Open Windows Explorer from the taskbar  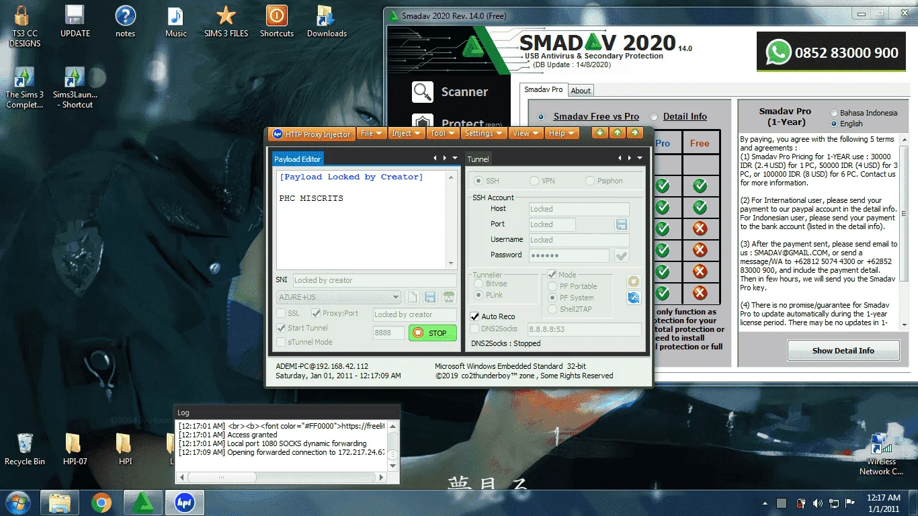[x=60, y=503]
